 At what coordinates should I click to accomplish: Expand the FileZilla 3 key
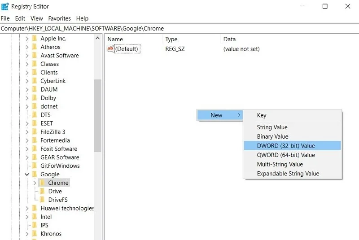[x=27, y=132]
